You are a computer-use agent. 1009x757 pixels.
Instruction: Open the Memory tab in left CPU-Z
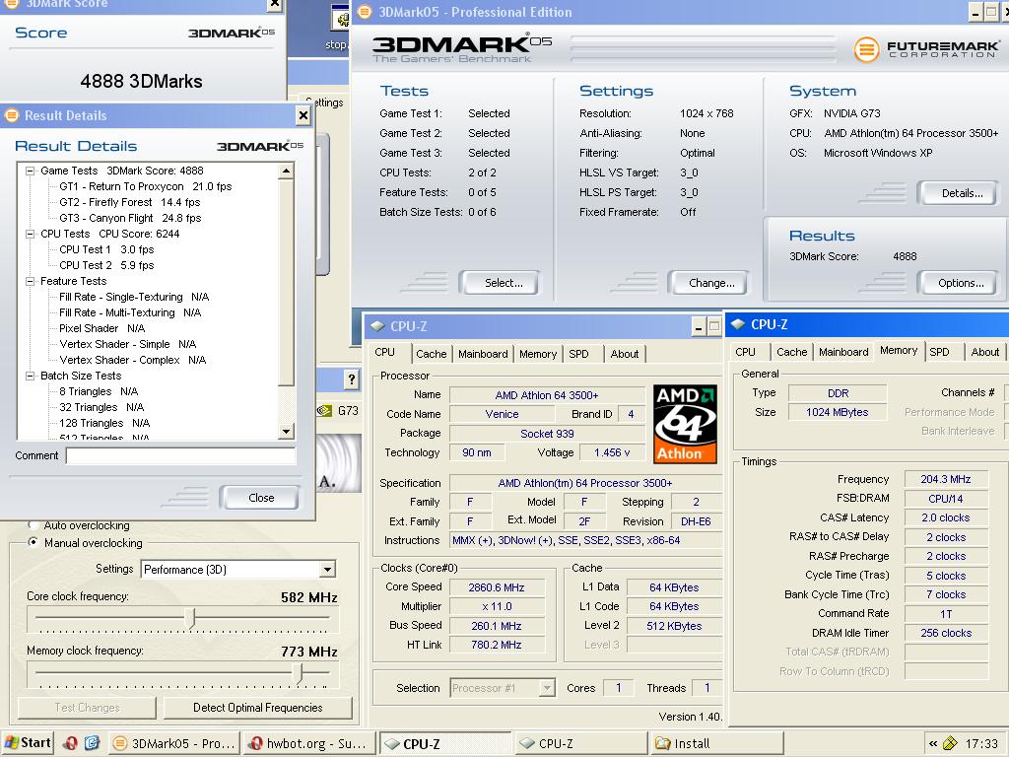pyautogui.click(x=538, y=354)
